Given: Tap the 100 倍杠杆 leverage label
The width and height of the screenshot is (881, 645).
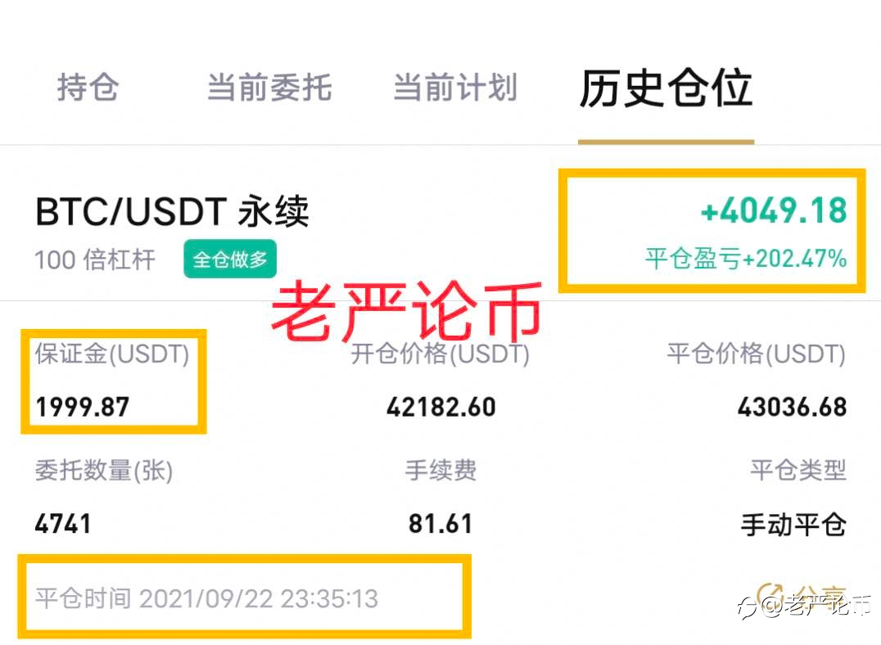Looking at the screenshot, I should tap(94, 260).
